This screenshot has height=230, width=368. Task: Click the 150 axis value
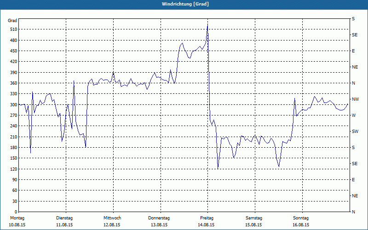coord(14,158)
